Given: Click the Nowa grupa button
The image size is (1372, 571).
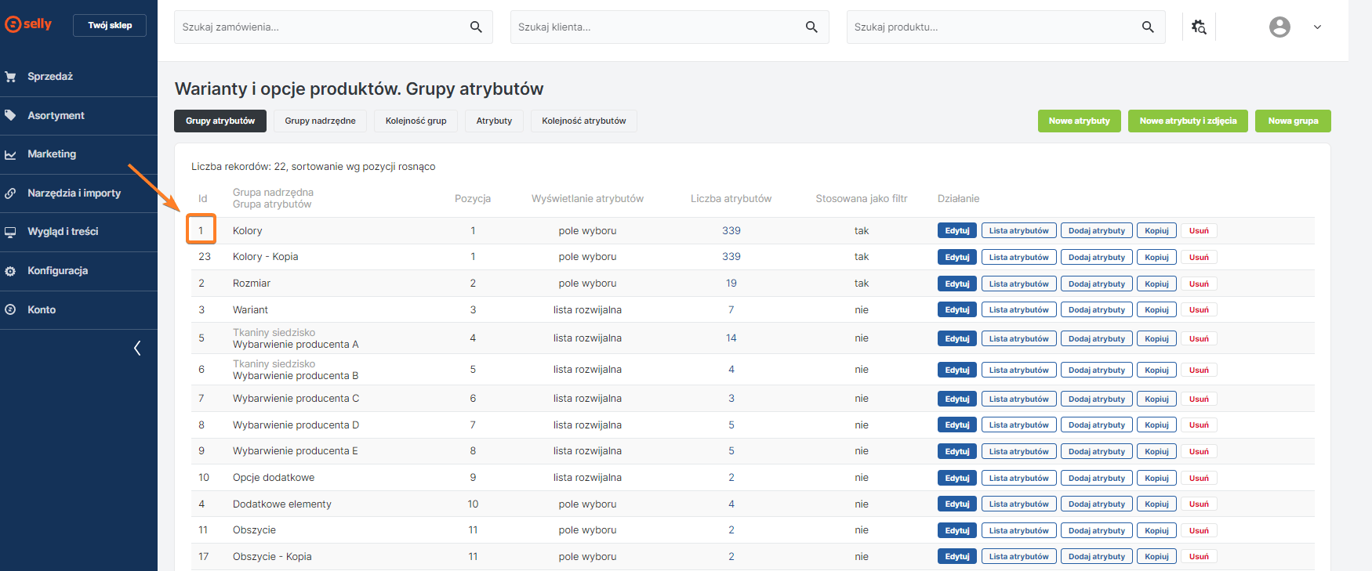Looking at the screenshot, I should pyautogui.click(x=1293, y=121).
